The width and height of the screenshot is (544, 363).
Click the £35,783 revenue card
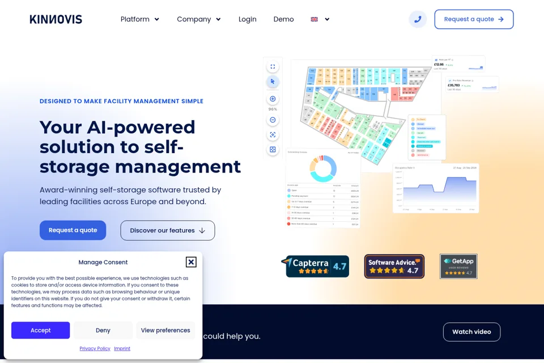472,85
